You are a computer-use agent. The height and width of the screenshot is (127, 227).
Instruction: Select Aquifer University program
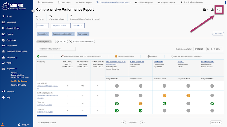click(18, 85)
